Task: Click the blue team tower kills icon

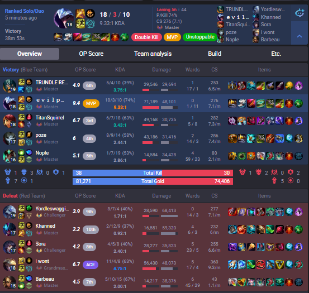Action: [8, 180]
